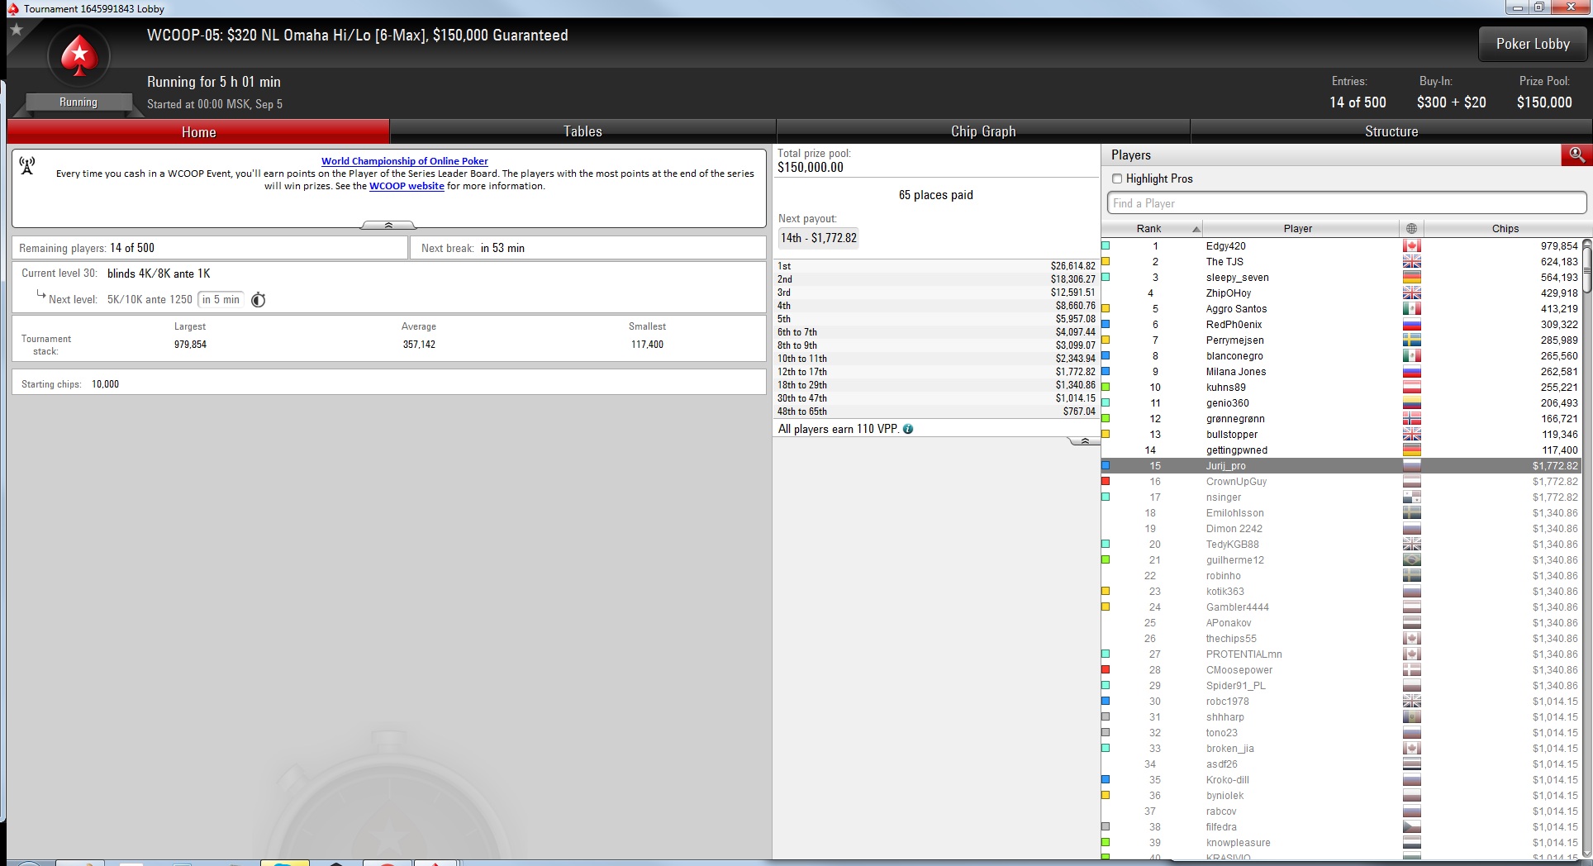The width and height of the screenshot is (1593, 866).
Task: Click the Canada flag beside thechips55
Action: pos(1411,639)
